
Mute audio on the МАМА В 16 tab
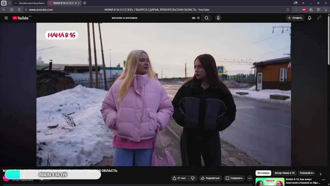point(76,3)
